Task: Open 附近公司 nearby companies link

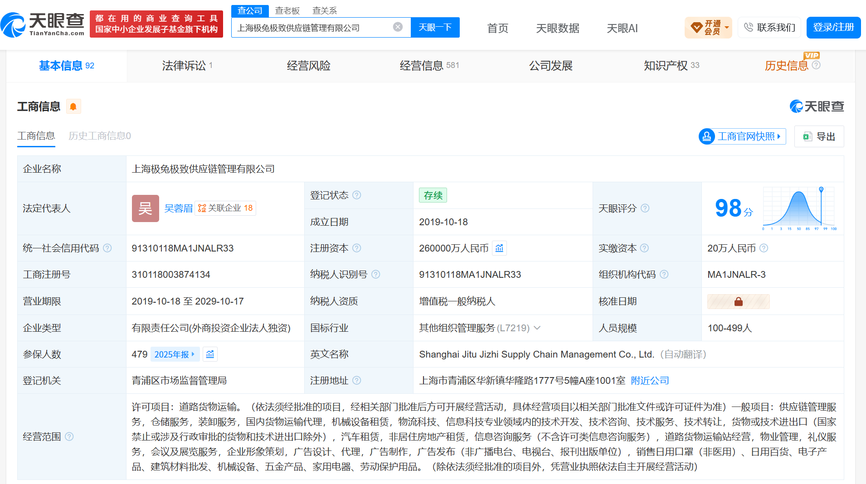Action: click(x=650, y=381)
